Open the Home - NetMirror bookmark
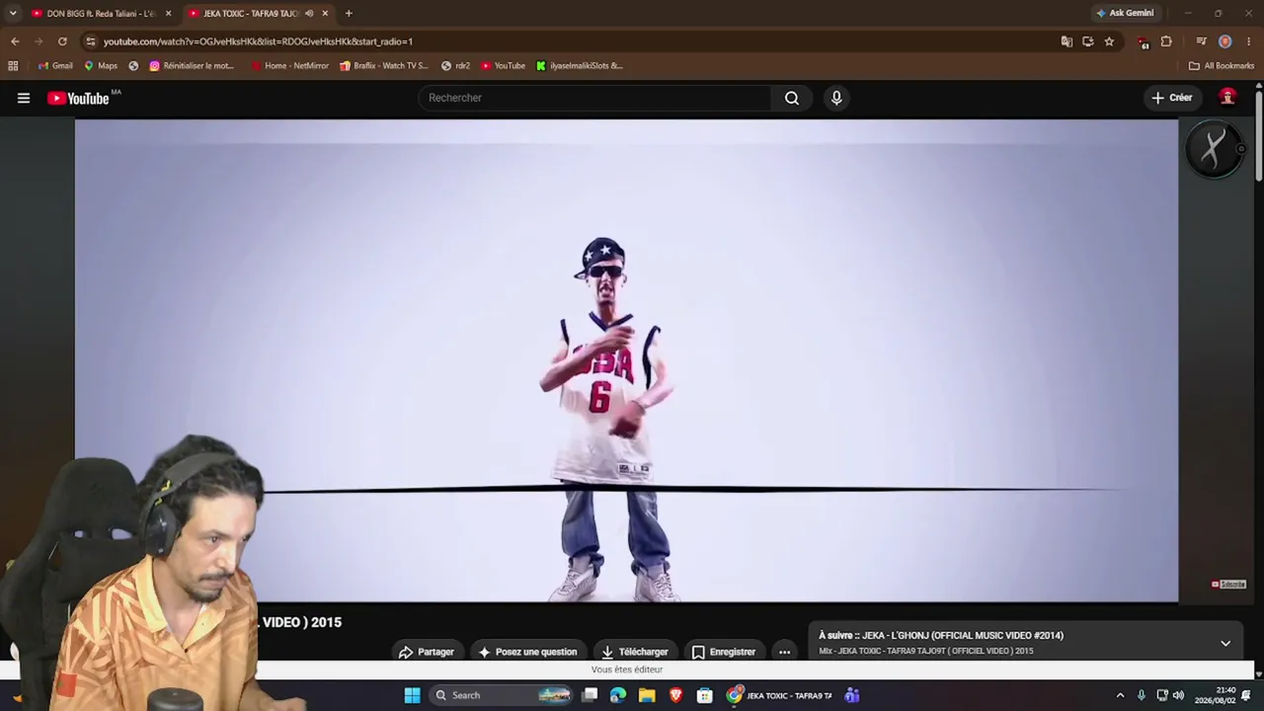The image size is (1264, 711). (x=289, y=66)
